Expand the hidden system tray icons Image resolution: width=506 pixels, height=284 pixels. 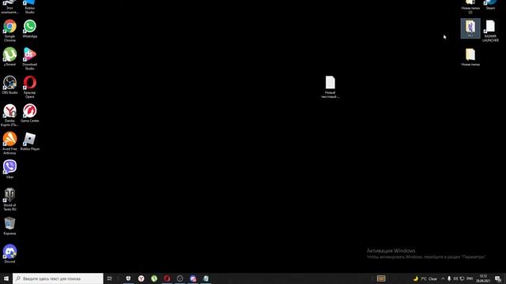[443, 278]
